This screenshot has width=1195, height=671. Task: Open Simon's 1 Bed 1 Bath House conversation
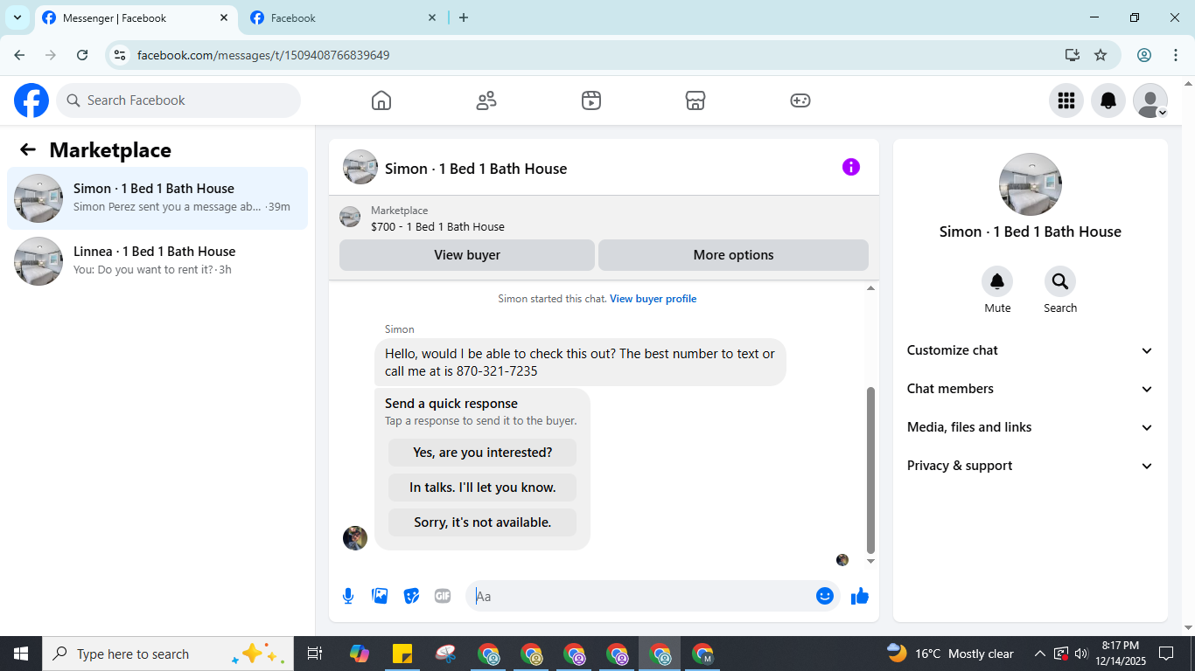(x=157, y=198)
